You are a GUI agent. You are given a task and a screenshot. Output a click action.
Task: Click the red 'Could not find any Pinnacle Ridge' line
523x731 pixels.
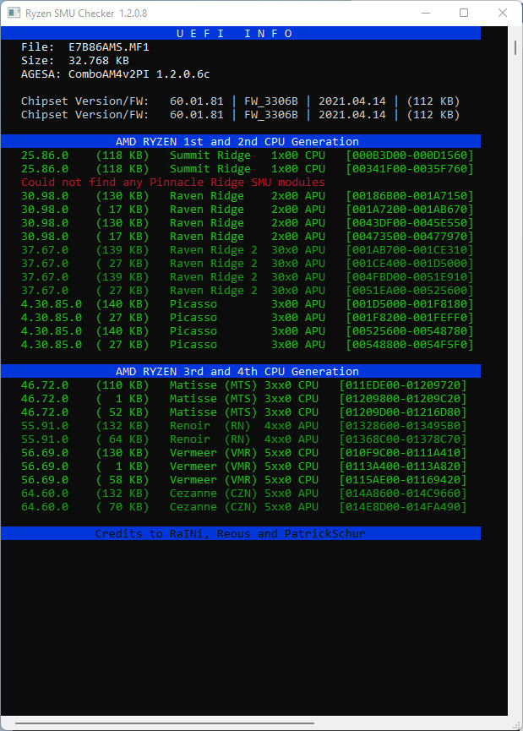(x=173, y=183)
